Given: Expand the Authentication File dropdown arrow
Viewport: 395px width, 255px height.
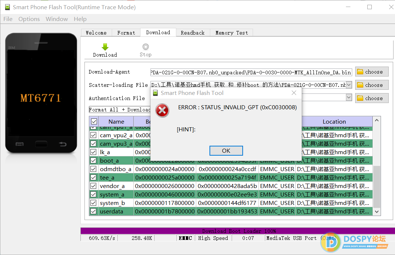Looking at the screenshot, I should (x=349, y=97).
